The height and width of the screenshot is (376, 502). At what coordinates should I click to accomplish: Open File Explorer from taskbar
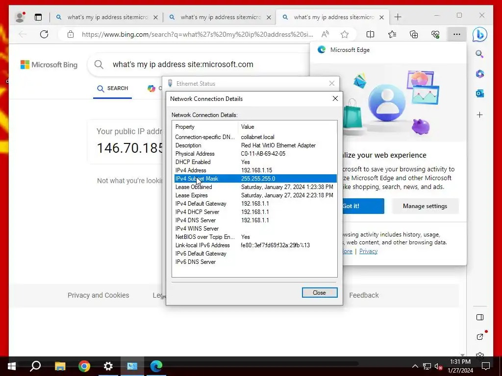point(60,366)
